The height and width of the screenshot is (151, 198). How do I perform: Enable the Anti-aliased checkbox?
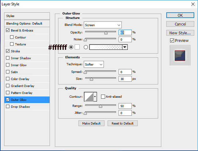[x=103, y=96]
